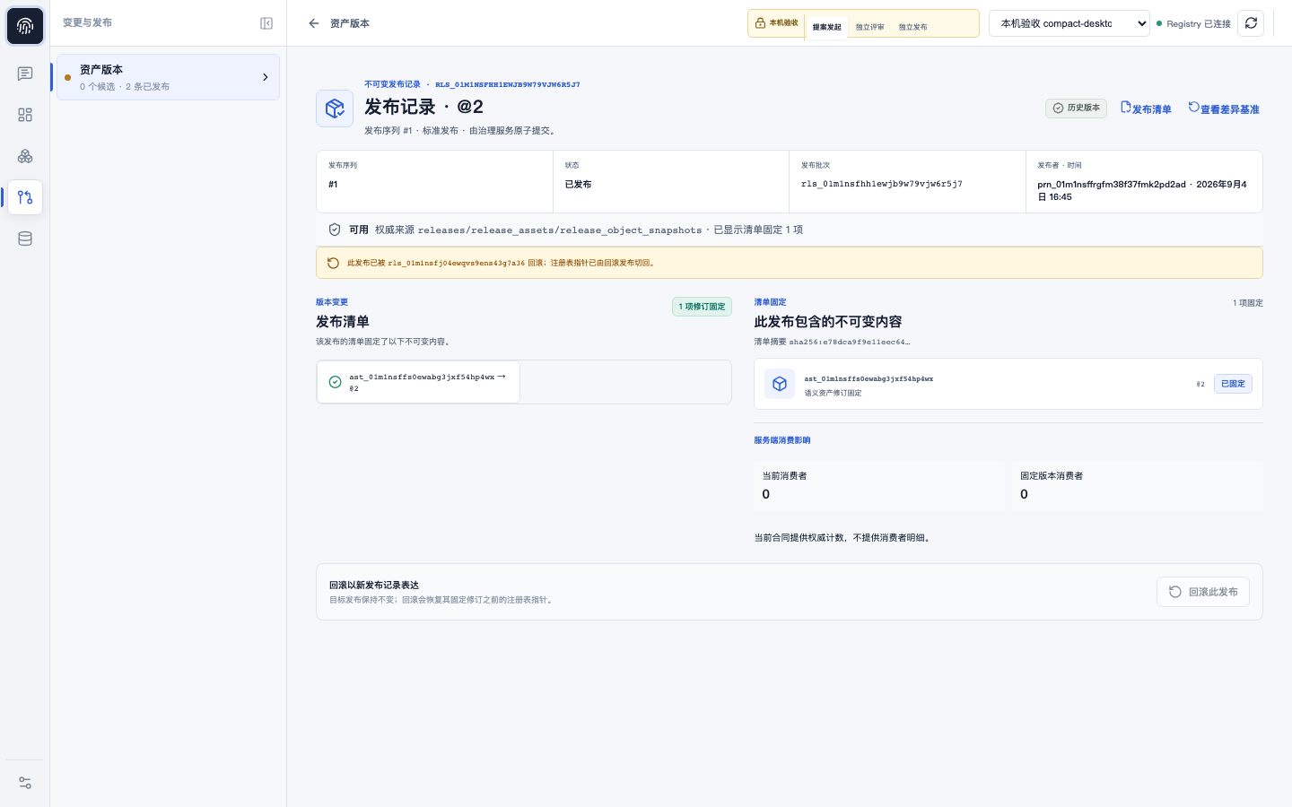Click the batch ID rls_01m1nsfhh1ewjb9w79vjw6r5j7
The height and width of the screenshot is (807, 1292).
coord(882,184)
